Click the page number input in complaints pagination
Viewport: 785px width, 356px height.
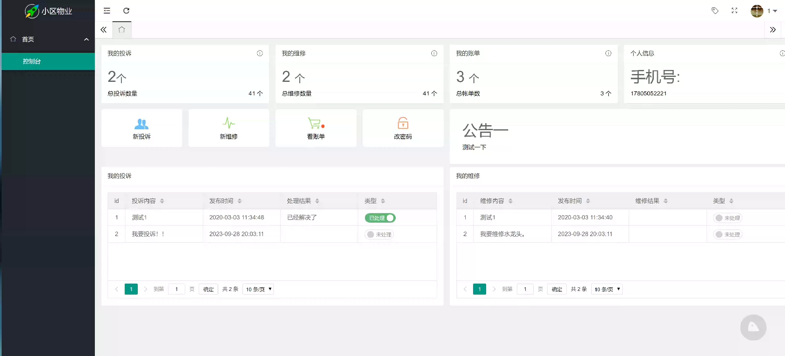coord(177,289)
